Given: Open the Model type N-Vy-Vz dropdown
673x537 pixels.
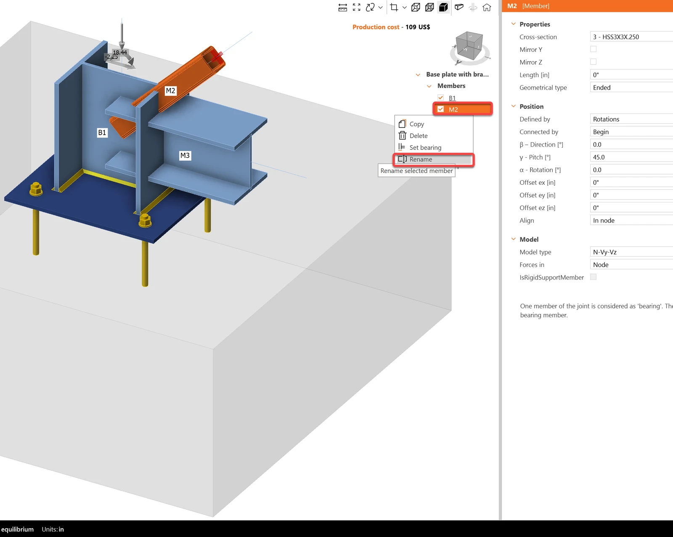Looking at the screenshot, I should pos(631,252).
